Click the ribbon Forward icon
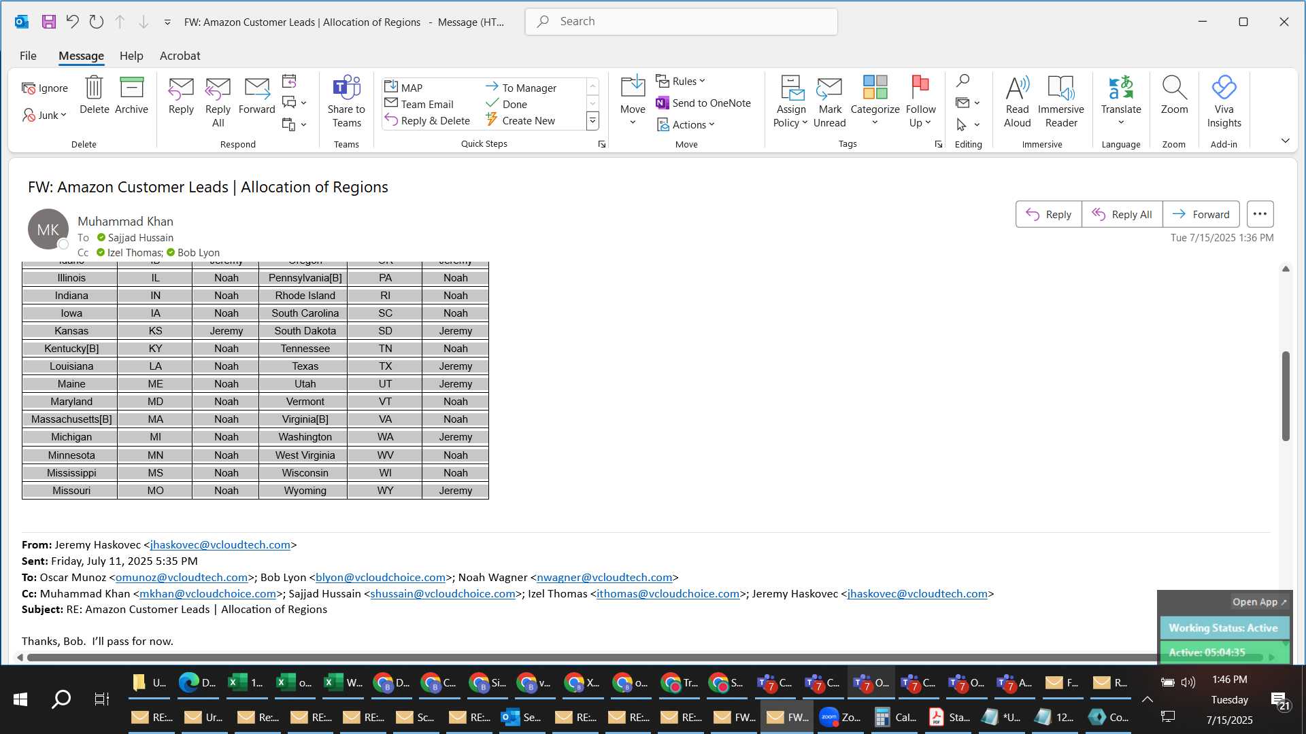 256,95
